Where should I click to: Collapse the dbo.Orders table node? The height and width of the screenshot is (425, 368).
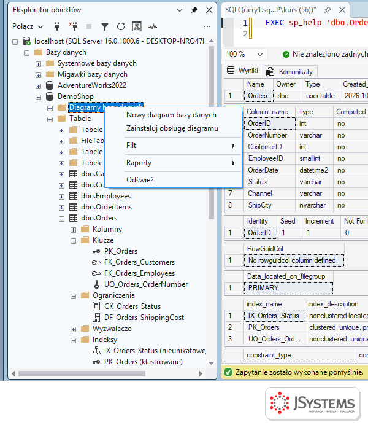pos(62,219)
